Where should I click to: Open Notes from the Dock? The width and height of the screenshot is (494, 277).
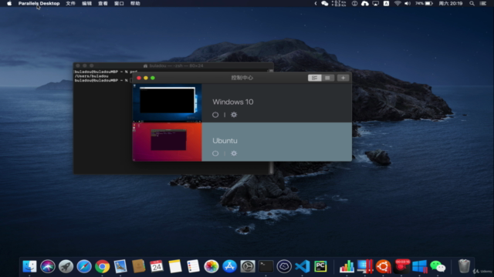tap(175, 266)
